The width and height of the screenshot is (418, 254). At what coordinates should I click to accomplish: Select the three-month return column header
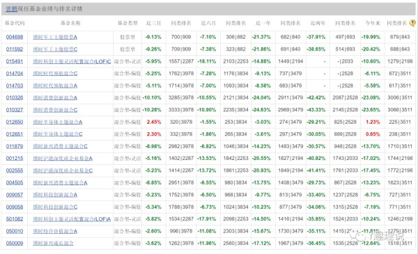(153, 23)
